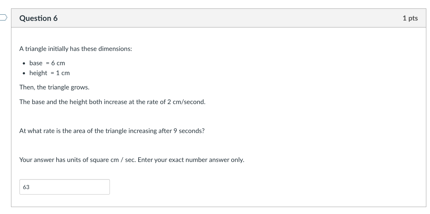Click the word "height" in the second bullet
The height and width of the screenshot is (214, 430).
tap(38, 73)
